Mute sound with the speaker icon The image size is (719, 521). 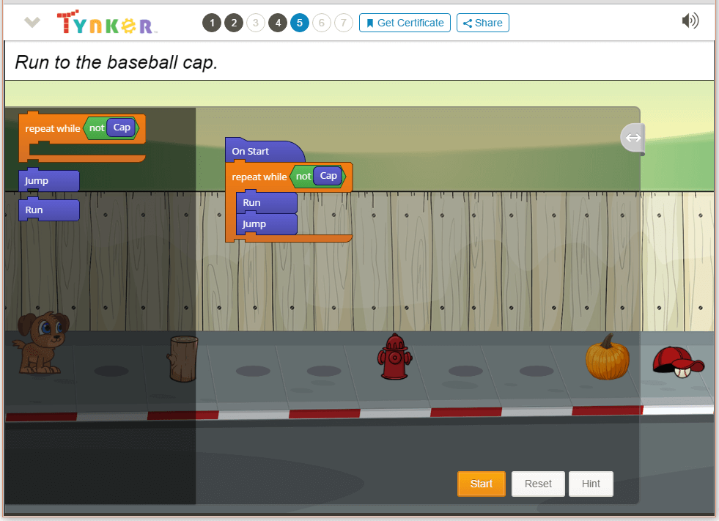click(690, 21)
